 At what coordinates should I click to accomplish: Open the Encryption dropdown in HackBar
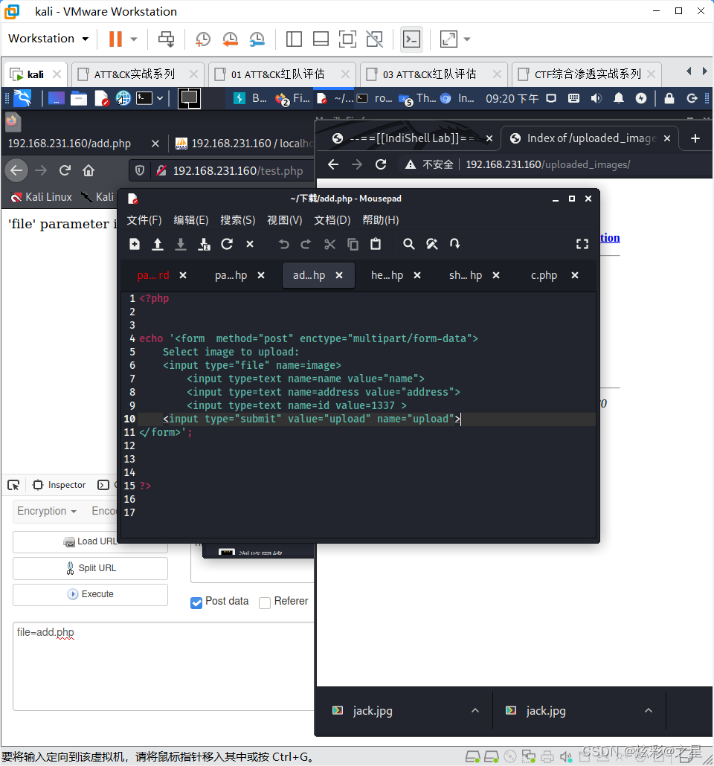[47, 511]
